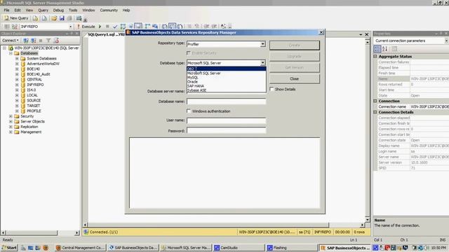Open the Community menu
This screenshot has width=449, height=252.
click(x=109, y=10)
